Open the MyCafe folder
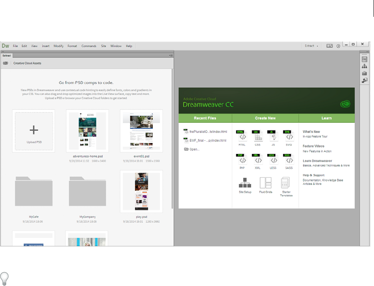Viewport: 374px width, 286px height. pos(34,191)
